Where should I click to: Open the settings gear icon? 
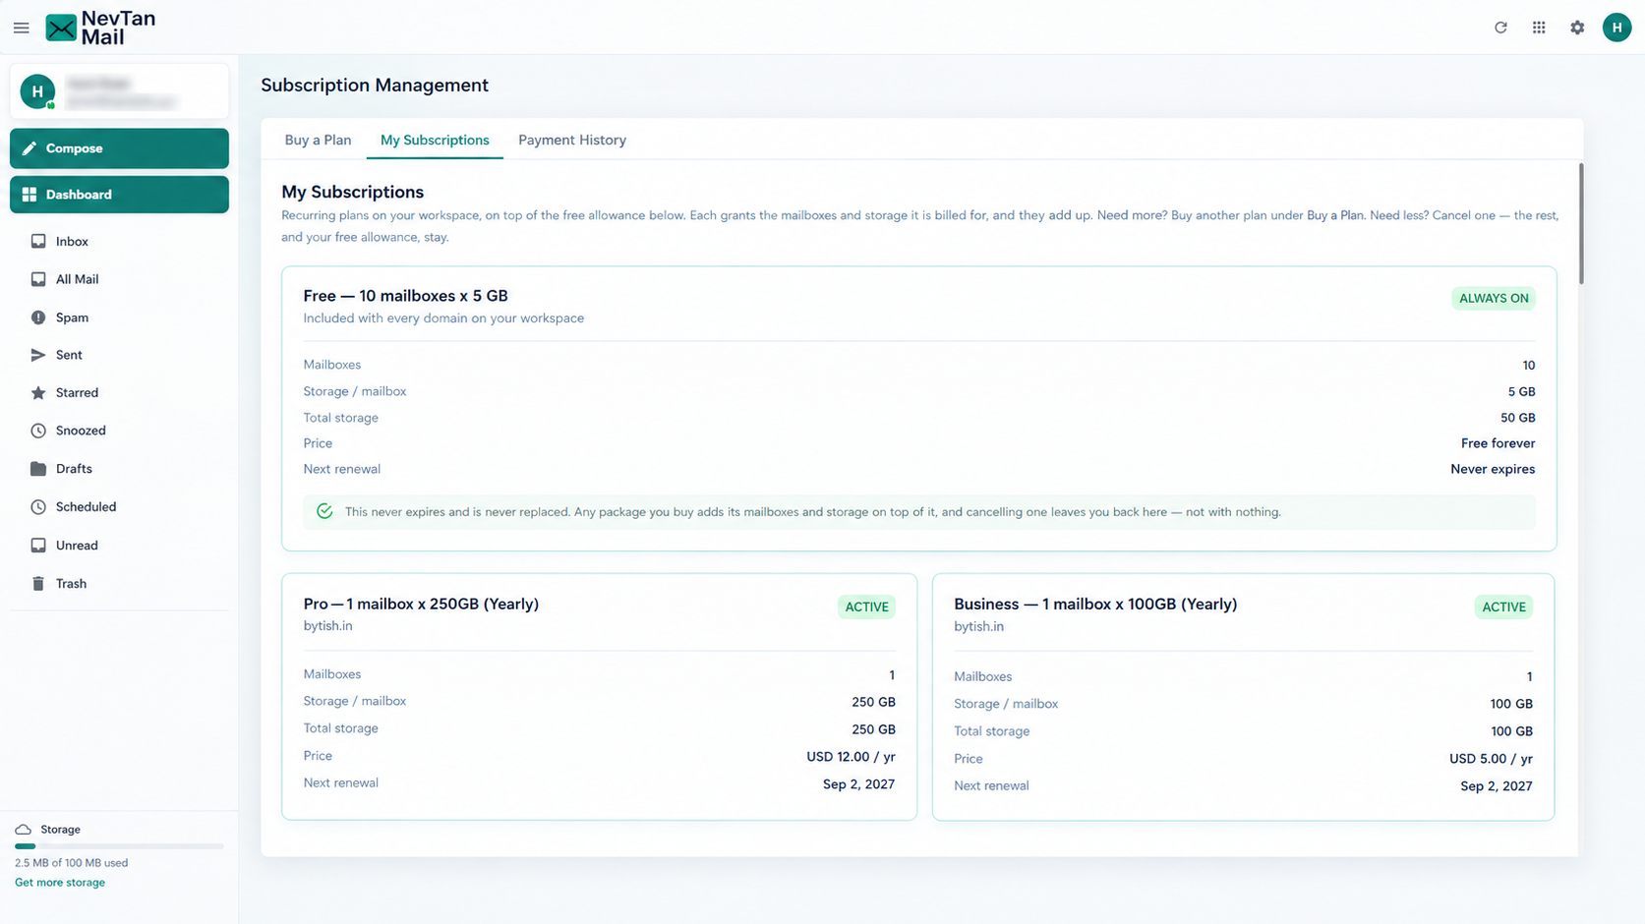[x=1577, y=28]
